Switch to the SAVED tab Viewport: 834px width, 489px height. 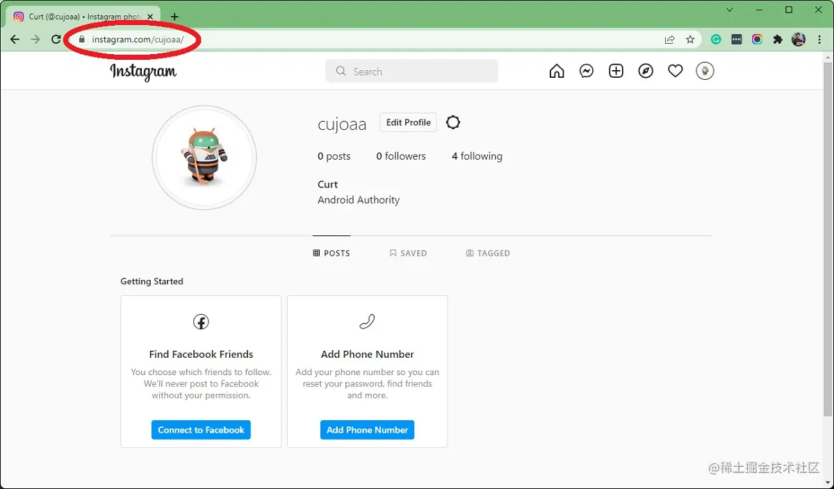coord(408,254)
